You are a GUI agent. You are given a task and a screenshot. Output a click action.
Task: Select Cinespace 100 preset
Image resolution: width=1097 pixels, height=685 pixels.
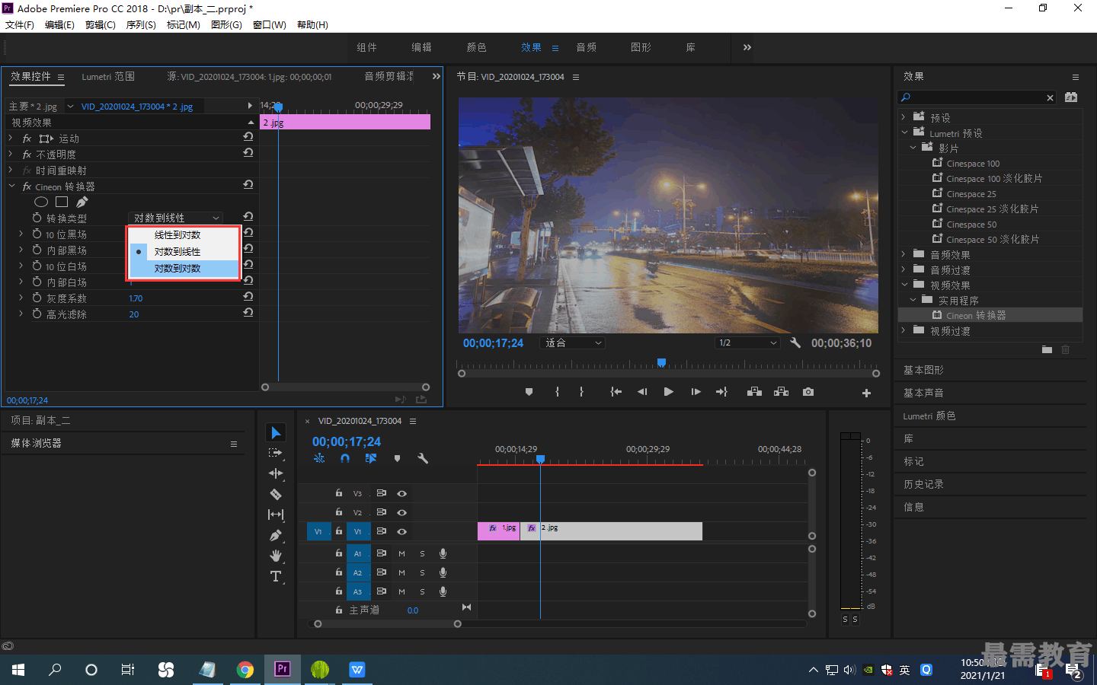coord(973,163)
